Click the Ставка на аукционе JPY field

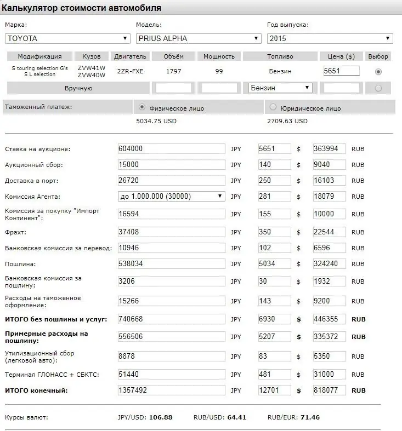coord(171,149)
